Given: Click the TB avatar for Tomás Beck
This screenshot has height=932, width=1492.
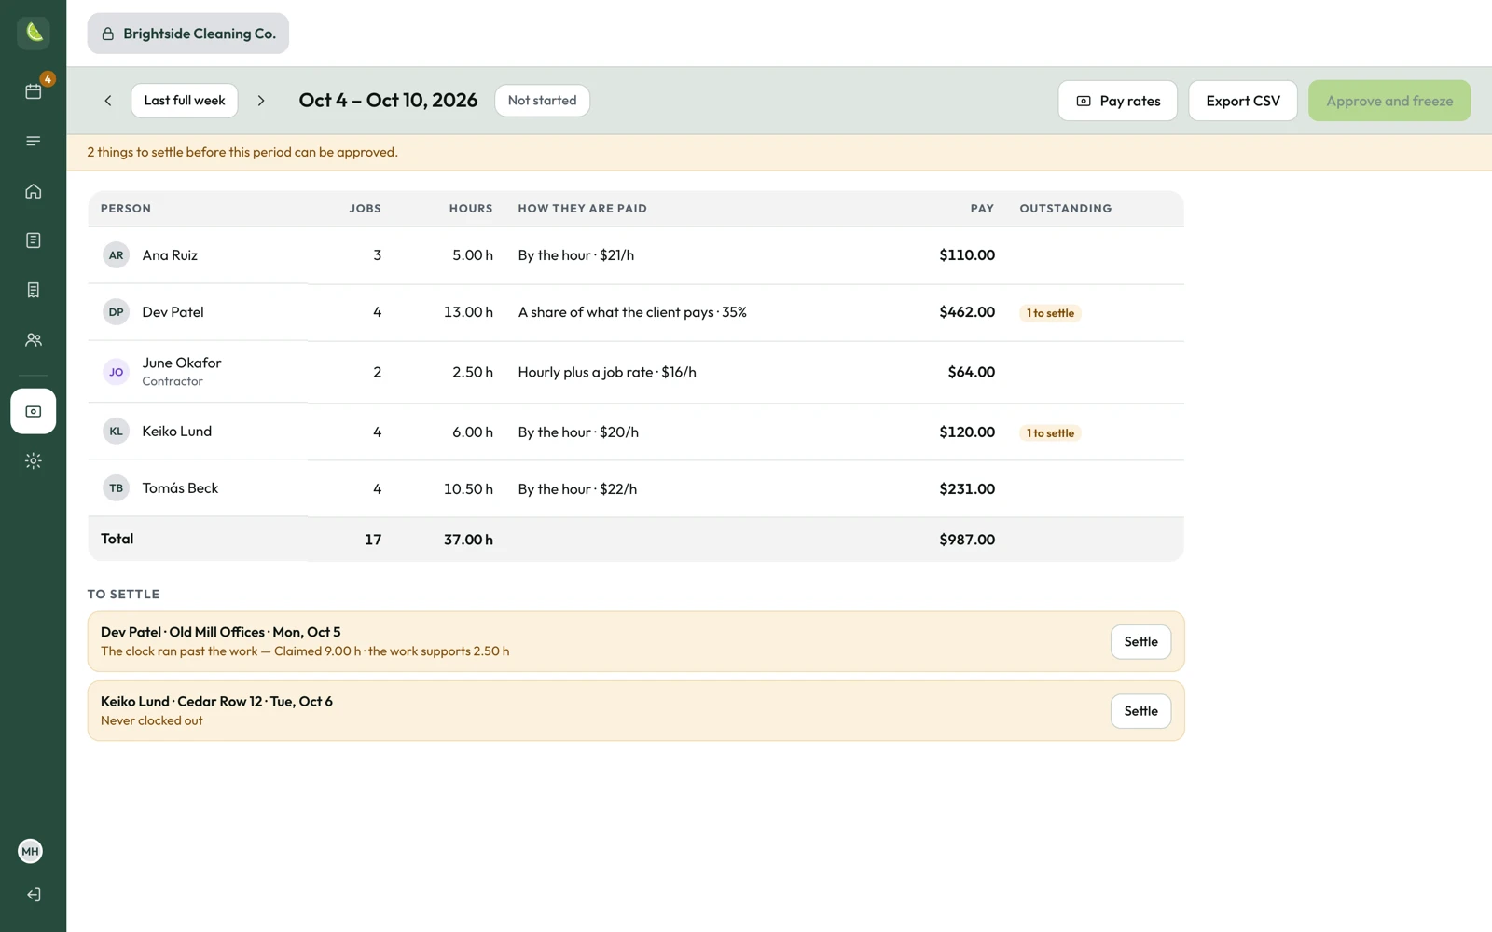Looking at the screenshot, I should (x=116, y=488).
